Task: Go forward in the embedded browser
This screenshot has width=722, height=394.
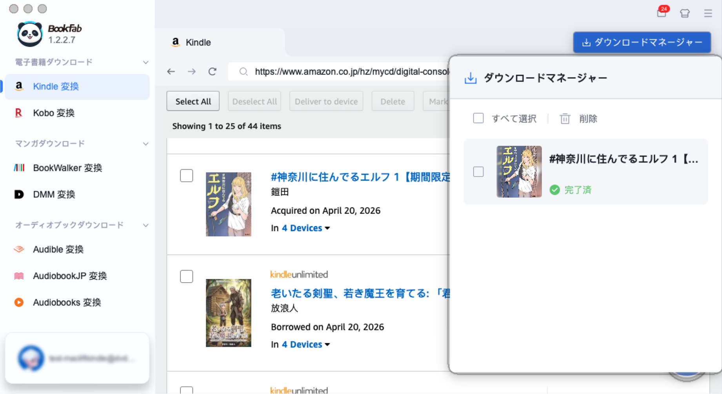Action: point(192,71)
